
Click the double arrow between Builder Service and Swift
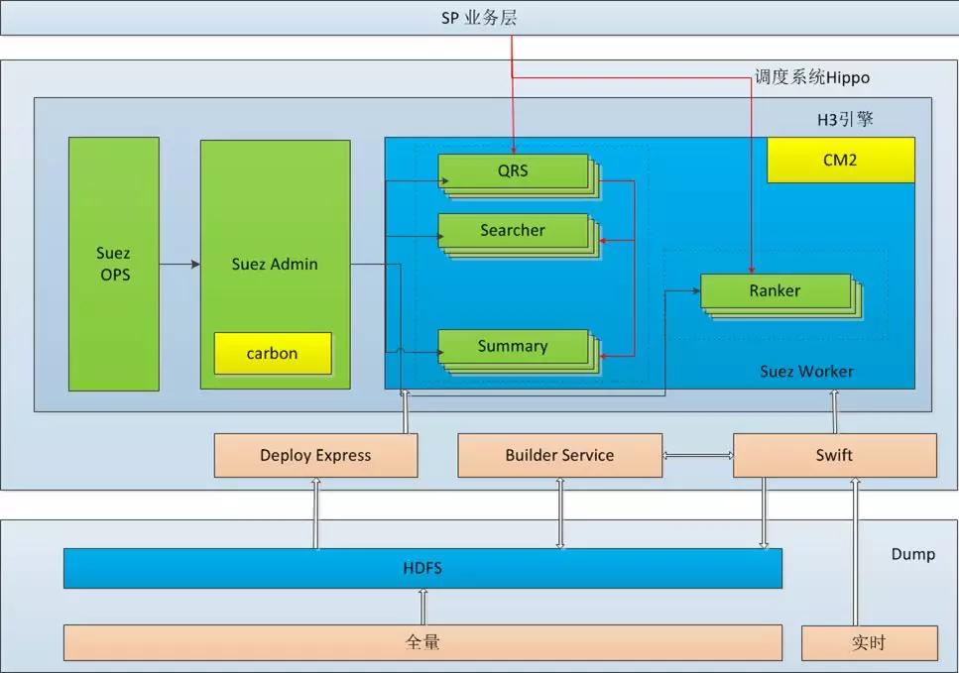point(698,455)
